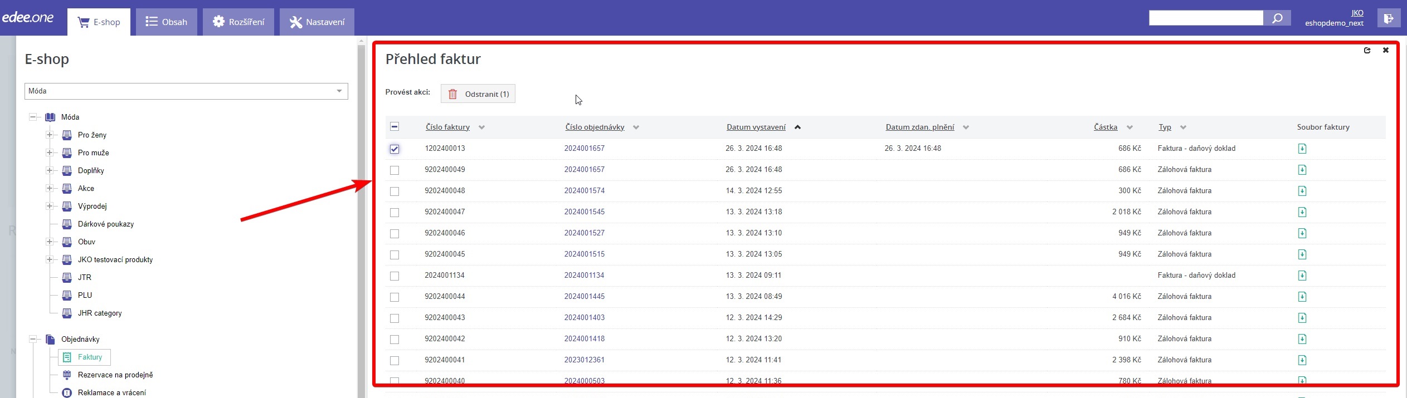Viewport: 1407px width, 398px height.
Task: Open the Obsah tab
Action: pyautogui.click(x=166, y=22)
